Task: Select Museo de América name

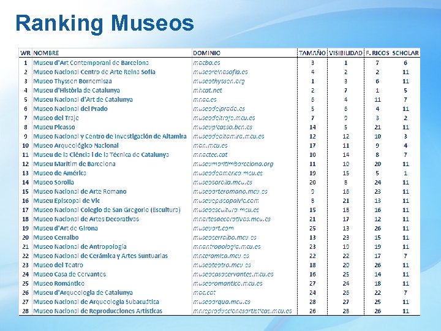Action: pyautogui.click(x=59, y=173)
